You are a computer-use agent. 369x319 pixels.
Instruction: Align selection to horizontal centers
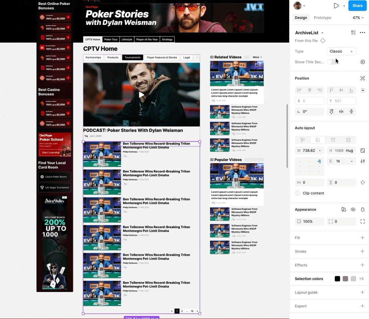(310, 90)
